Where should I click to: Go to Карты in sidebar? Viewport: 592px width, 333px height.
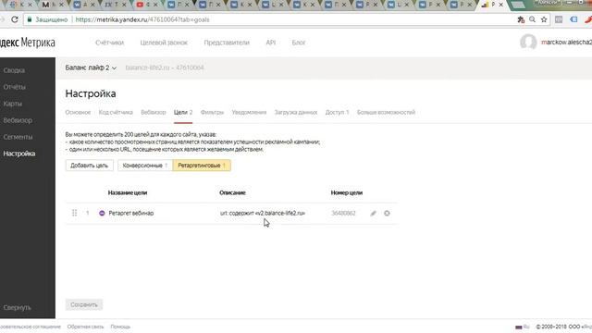[12, 104]
